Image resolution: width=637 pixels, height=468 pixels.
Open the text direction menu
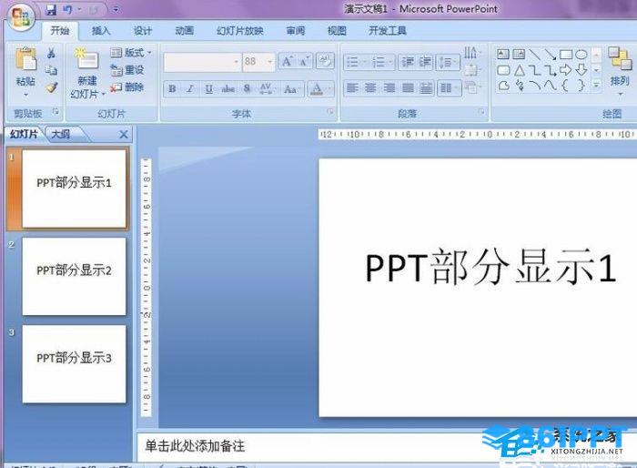click(x=471, y=53)
